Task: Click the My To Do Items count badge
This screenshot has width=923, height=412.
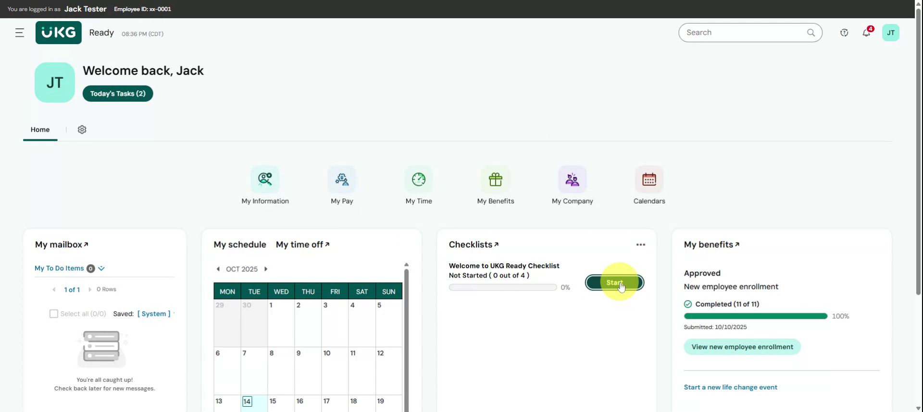Action: coord(90,269)
